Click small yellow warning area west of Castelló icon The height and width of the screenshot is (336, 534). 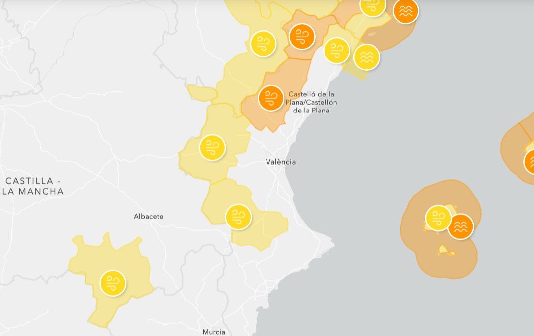[x=201, y=92]
